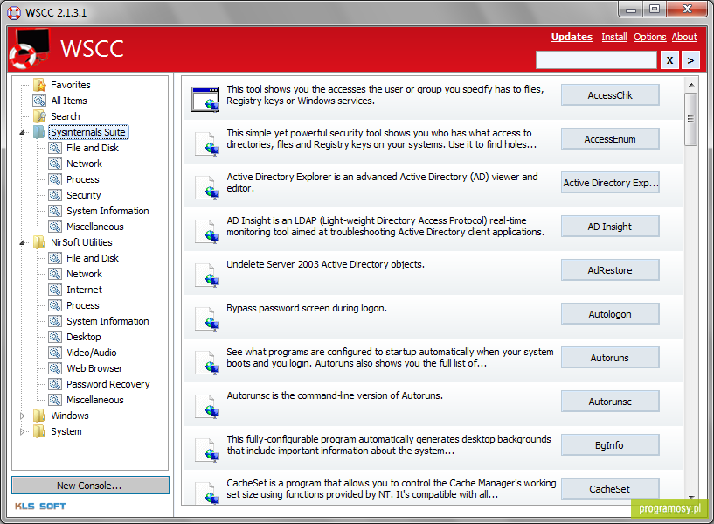Select NirSoft System Information category

tap(107, 321)
